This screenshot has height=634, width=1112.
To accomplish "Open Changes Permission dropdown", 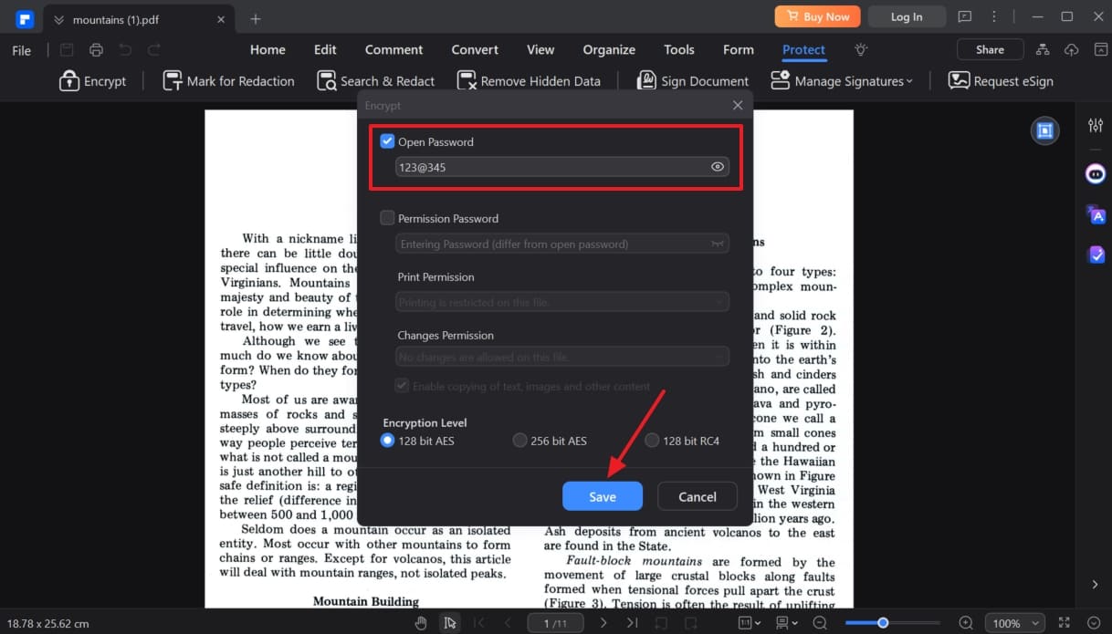I will tap(562, 357).
